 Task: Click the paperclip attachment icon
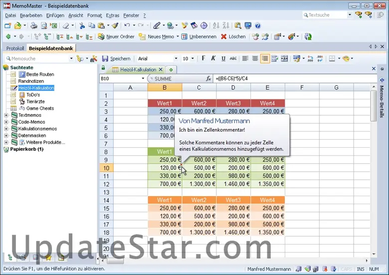pos(157,25)
